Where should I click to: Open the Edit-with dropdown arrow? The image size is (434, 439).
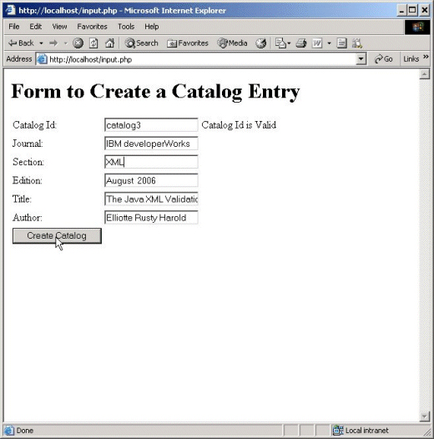(330, 43)
